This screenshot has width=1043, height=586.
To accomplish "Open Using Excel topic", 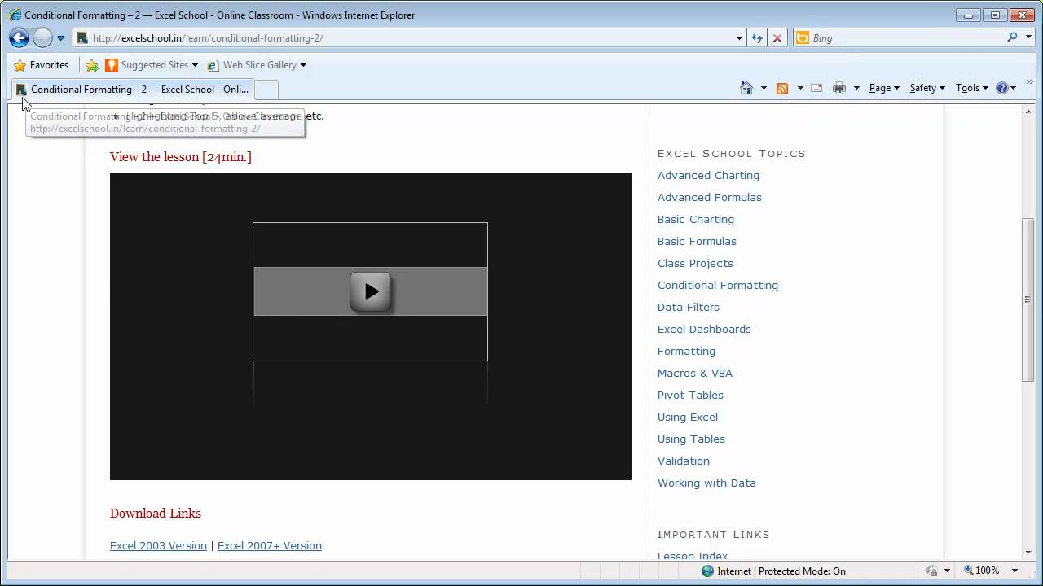I will click(688, 417).
